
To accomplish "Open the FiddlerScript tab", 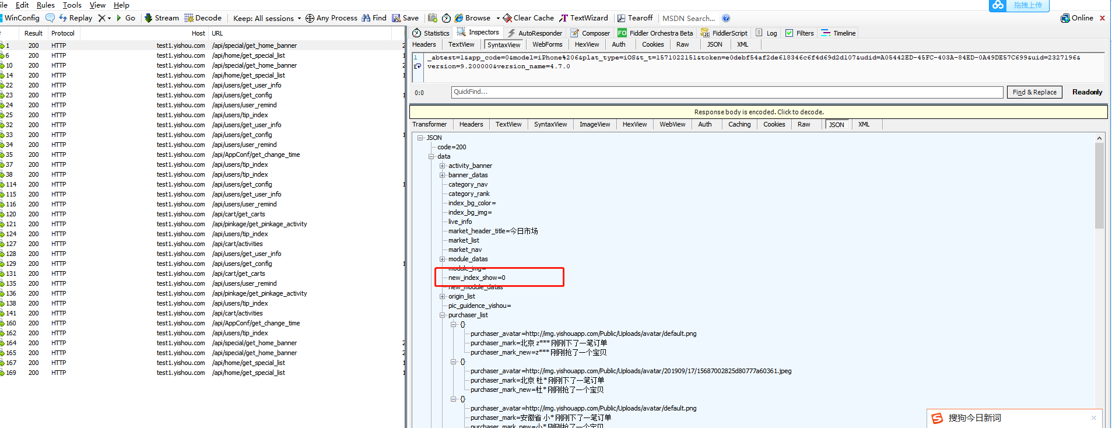I will tap(724, 33).
